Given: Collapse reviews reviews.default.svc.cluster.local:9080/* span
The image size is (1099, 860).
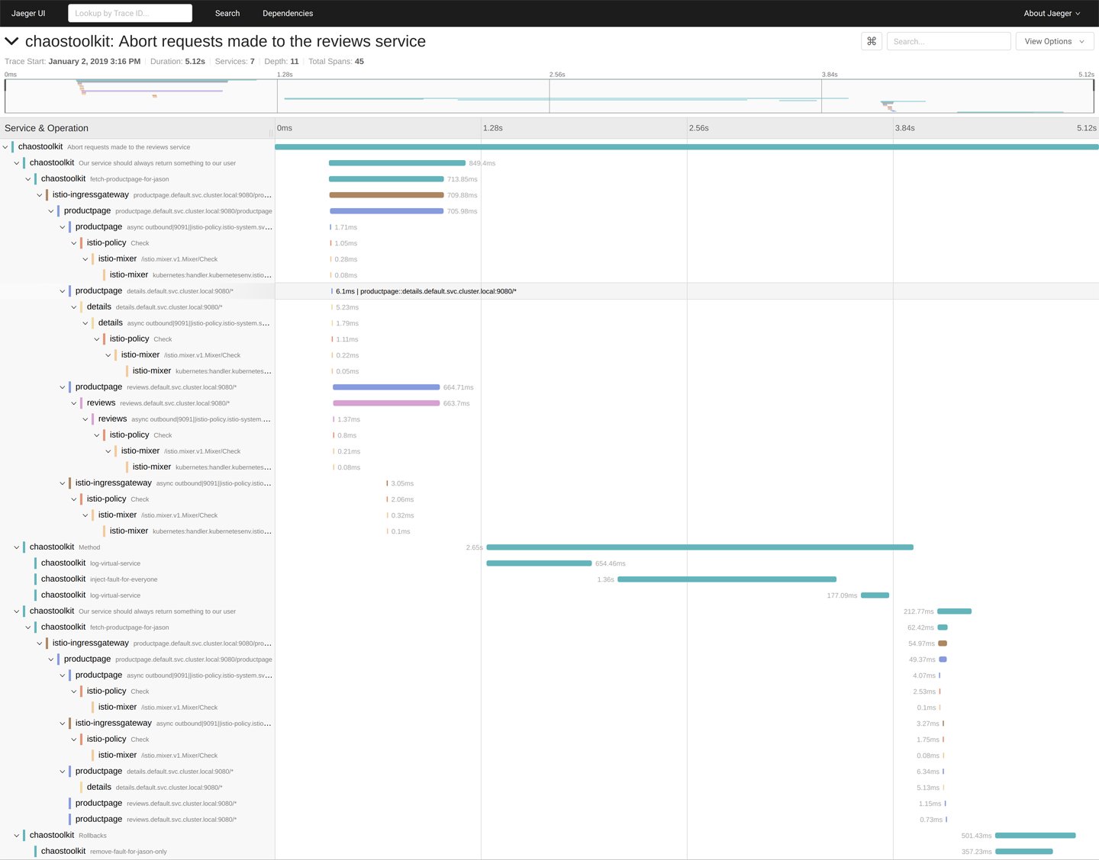Looking at the screenshot, I should click(74, 403).
